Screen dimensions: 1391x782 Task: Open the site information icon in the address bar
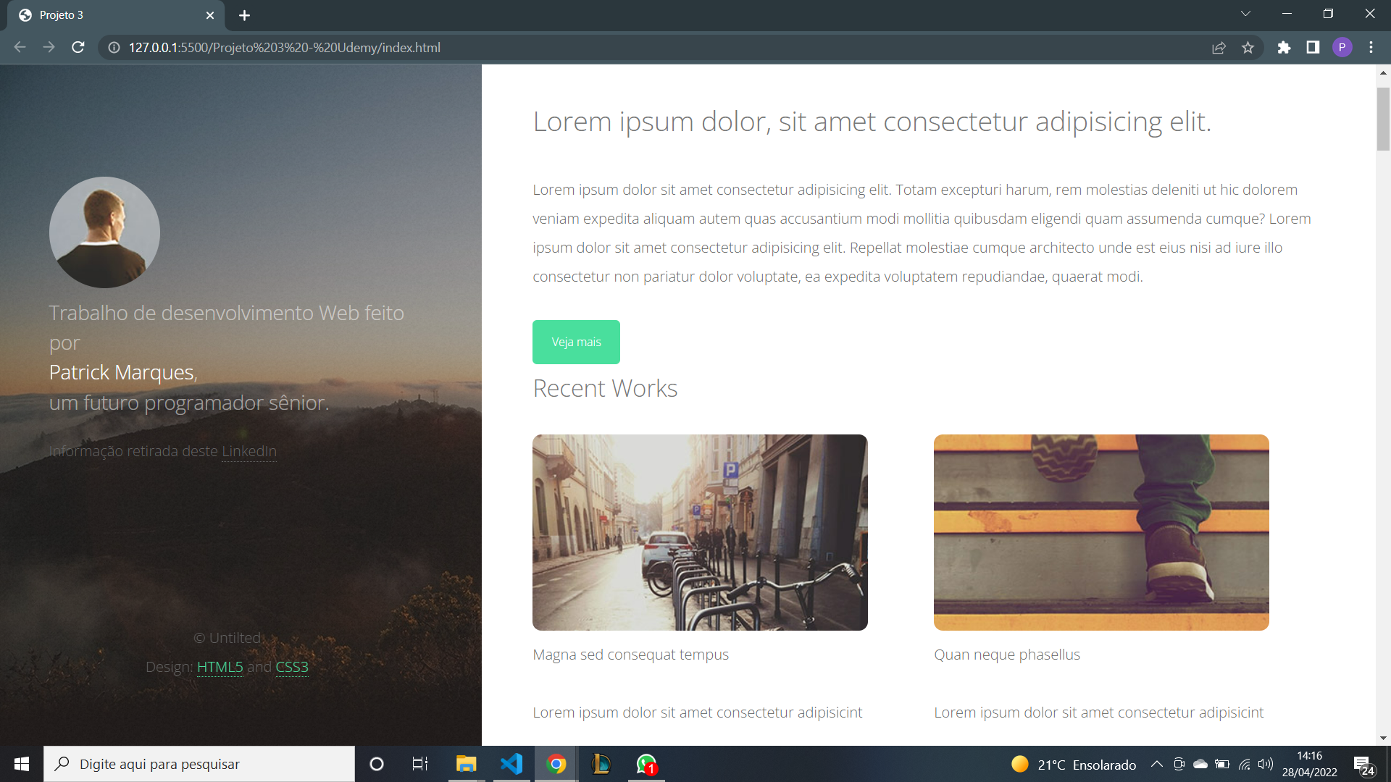pyautogui.click(x=114, y=48)
